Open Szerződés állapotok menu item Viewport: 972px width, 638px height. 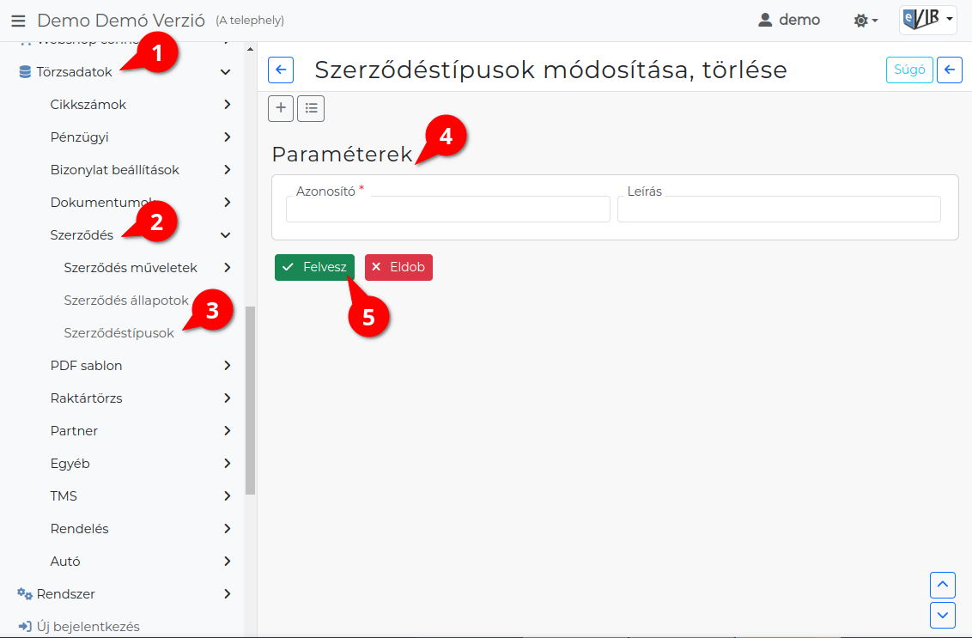(126, 301)
